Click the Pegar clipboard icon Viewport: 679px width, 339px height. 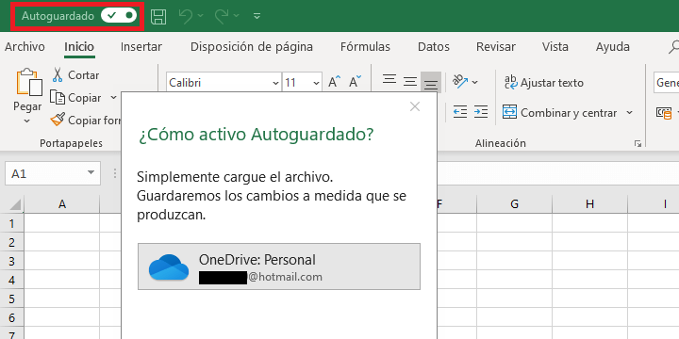(28, 82)
